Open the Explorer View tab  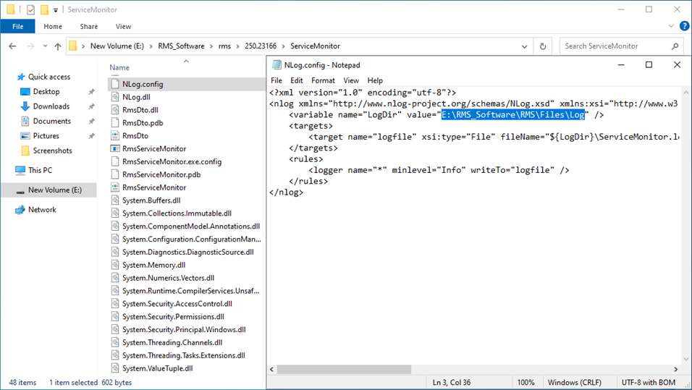[x=123, y=27]
